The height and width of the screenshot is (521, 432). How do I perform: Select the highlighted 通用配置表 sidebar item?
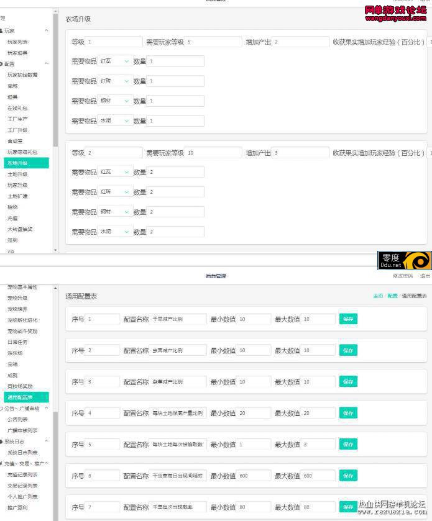[x=26, y=397]
